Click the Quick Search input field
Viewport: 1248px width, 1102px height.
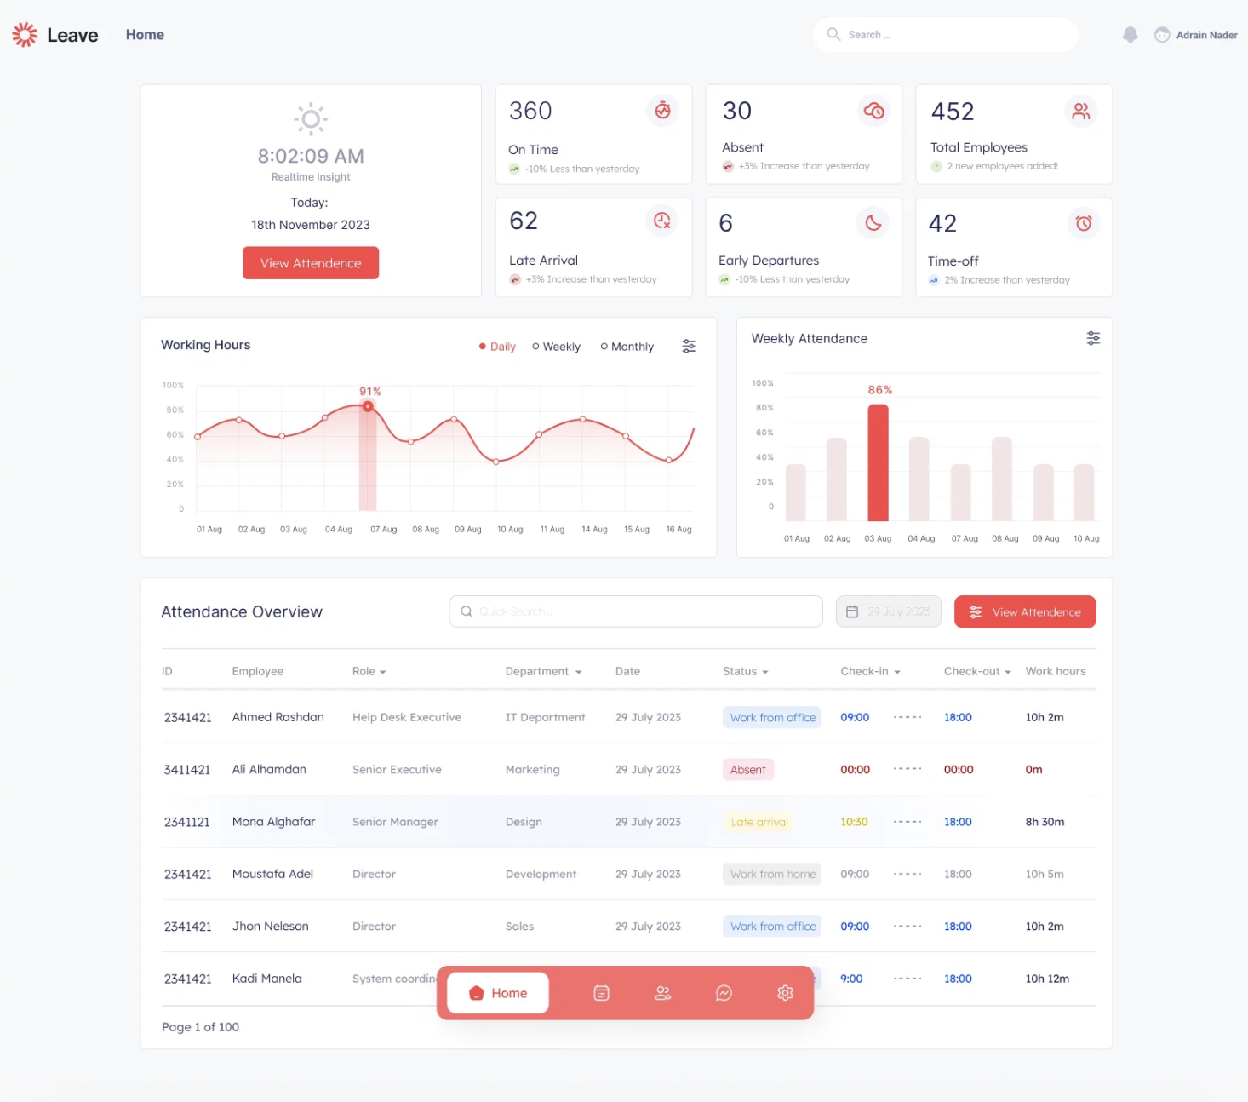[635, 611]
